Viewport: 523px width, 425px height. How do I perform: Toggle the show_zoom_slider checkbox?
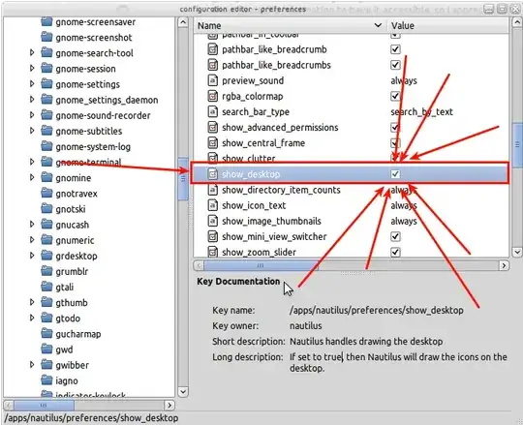pyautogui.click(x=395, y=252)
